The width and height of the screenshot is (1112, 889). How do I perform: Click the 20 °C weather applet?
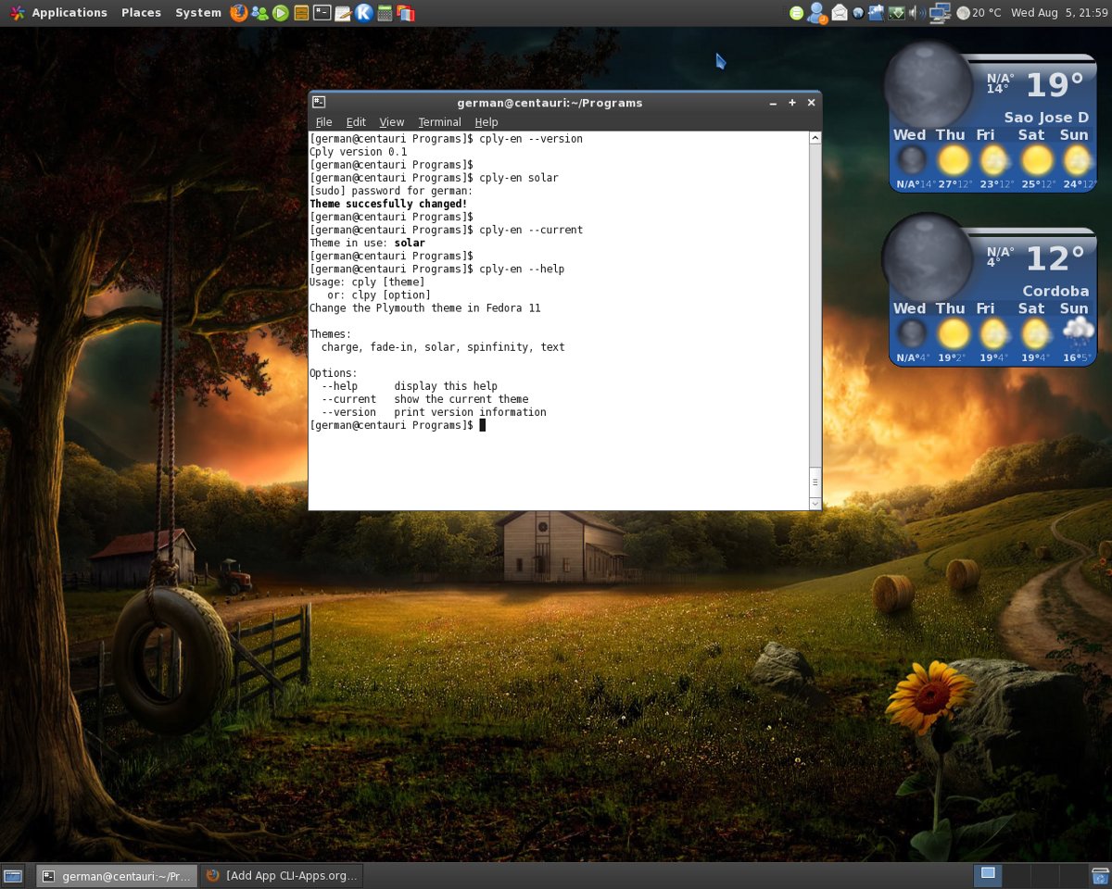click(979, 13)
